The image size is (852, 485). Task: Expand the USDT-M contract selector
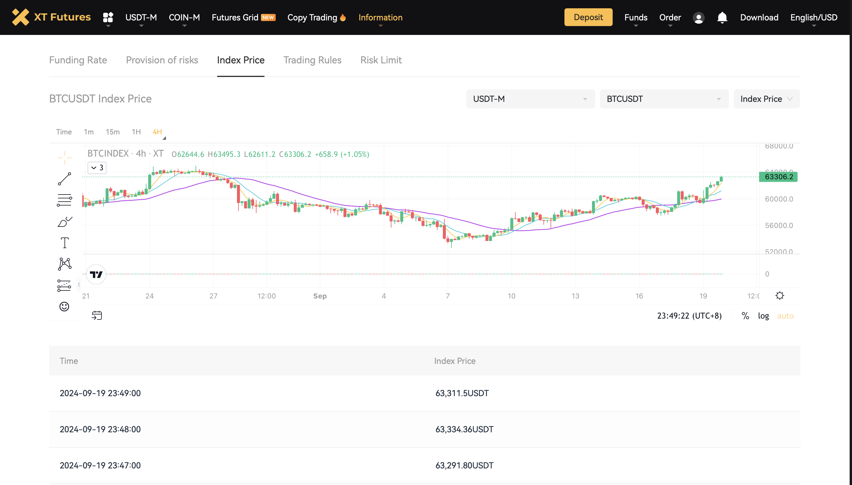(530, 99)
